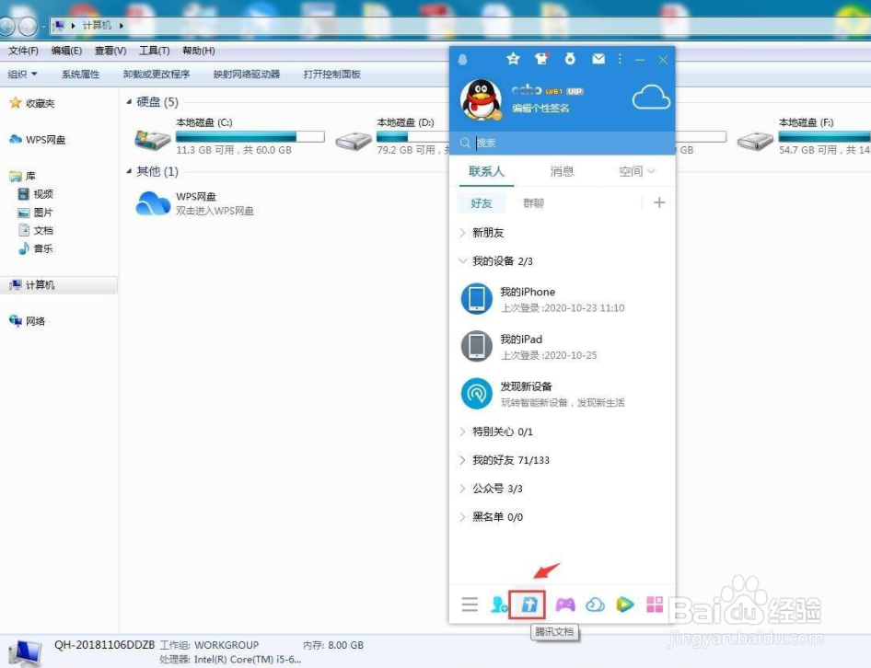Click 打开控制面板 button
871x668 pixels.
332,74
